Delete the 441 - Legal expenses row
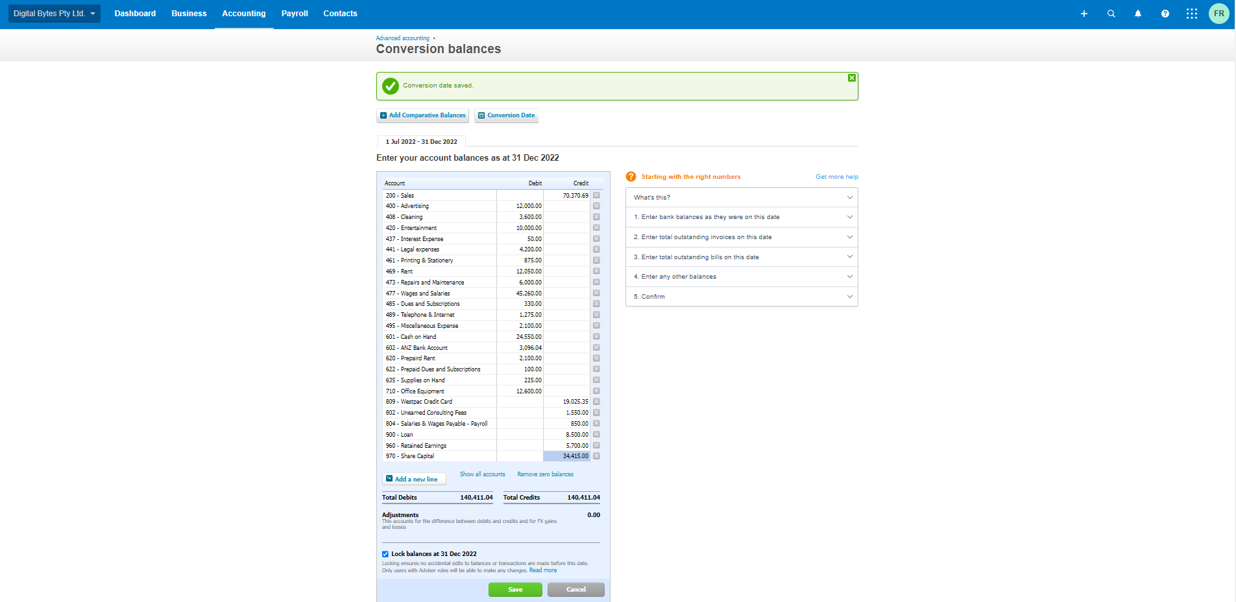 click(596, 249)
